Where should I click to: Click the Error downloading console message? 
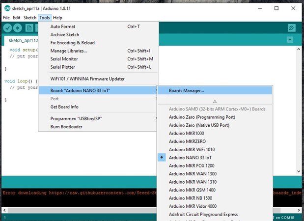point(80,193)
